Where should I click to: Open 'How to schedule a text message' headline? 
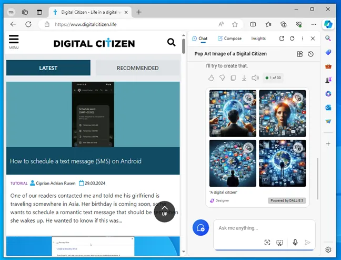coord(76,161)
